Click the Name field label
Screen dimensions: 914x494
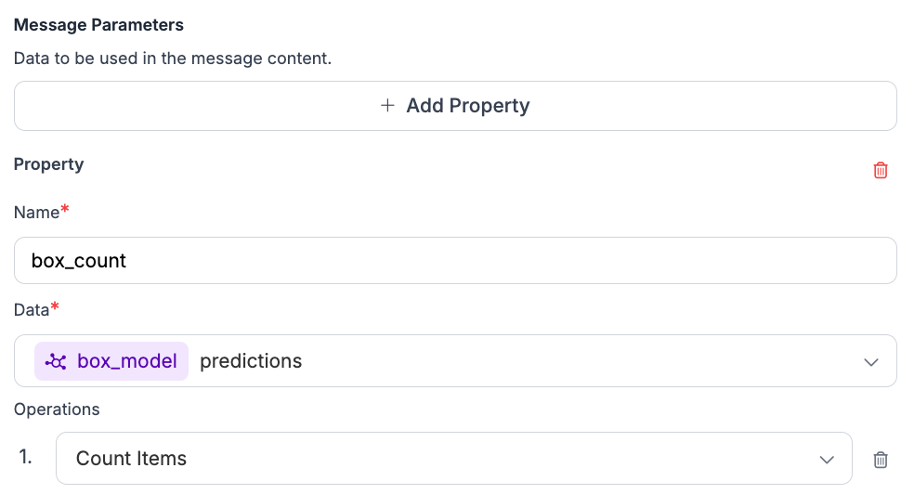[x=36, y=213]
